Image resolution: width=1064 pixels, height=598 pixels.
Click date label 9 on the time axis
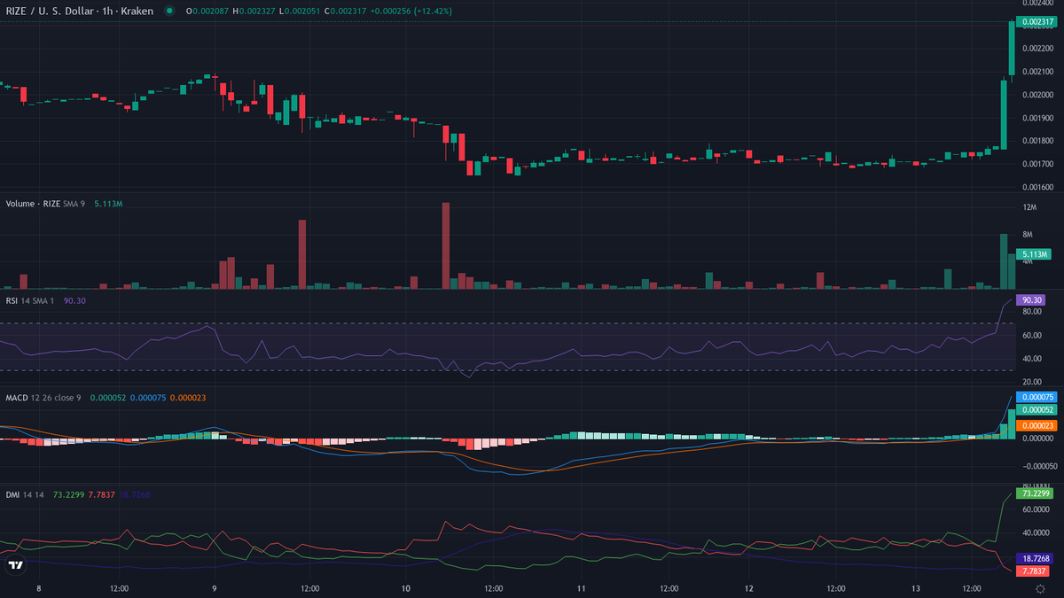215,588
